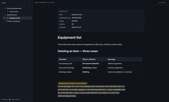Viewport: 169px width, 102px height.
Task: Click the screen lists every piece sentence
Action: point(90,44)
